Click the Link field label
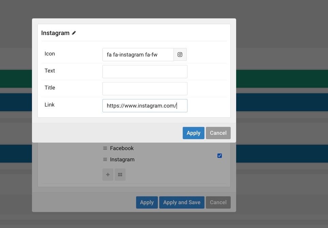 [x=49, y=105]
